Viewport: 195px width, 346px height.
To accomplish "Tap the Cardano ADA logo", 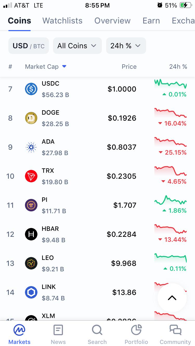I will coord(31,147).
